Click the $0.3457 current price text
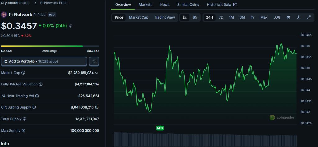Image resolution: width=318 pixels, height=147 pixels. pos(19,26)
